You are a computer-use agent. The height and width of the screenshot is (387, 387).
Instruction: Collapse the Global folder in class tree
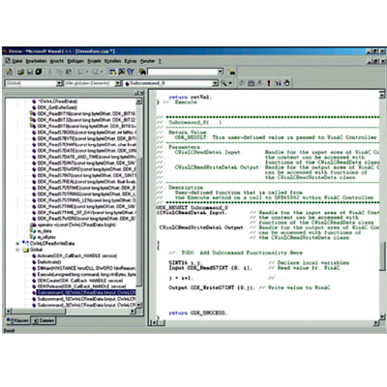coord(18,250)
